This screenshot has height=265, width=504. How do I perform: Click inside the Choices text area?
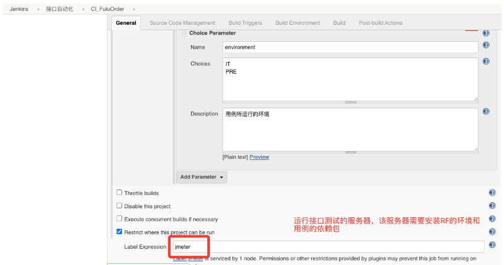click(x=350, y=79)
